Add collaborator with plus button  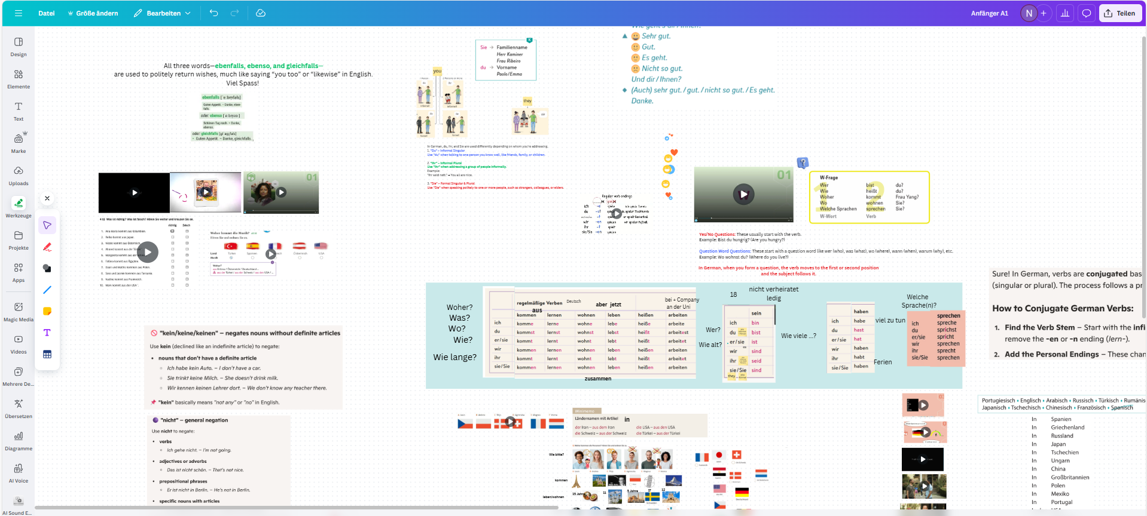coord(1044,13)
